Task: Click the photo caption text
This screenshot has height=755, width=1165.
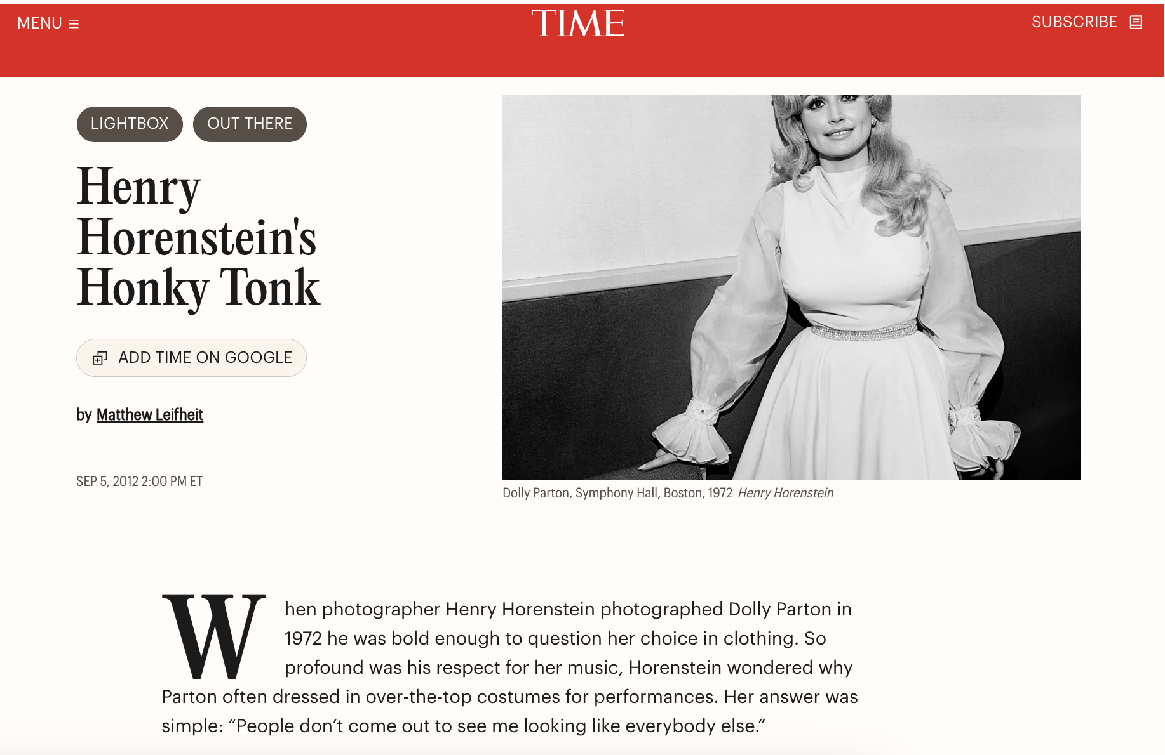Action: [x=617, y=493]
